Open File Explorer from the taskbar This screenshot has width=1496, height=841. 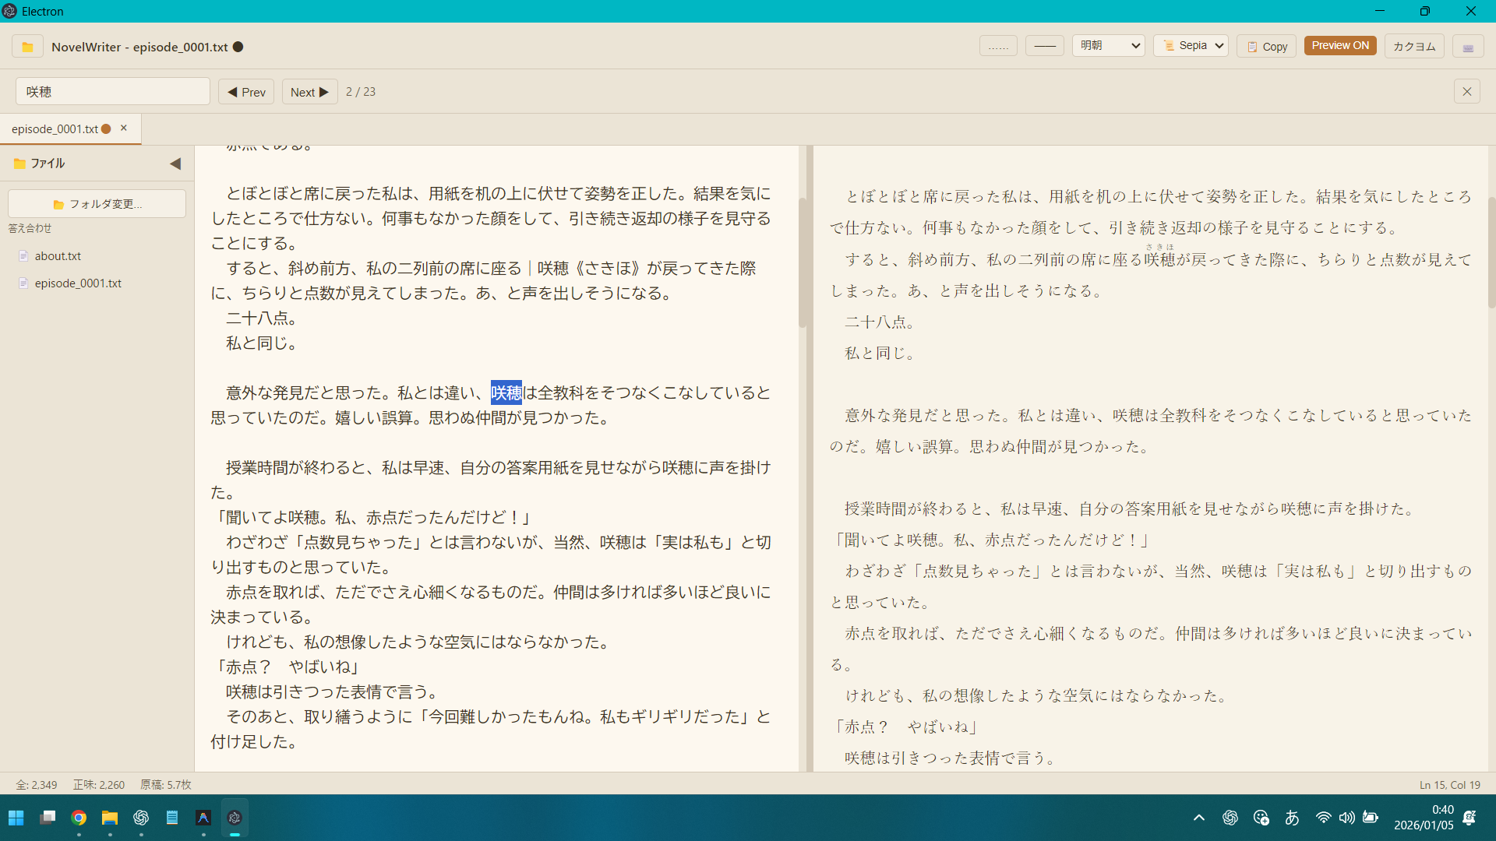[110, 818]
